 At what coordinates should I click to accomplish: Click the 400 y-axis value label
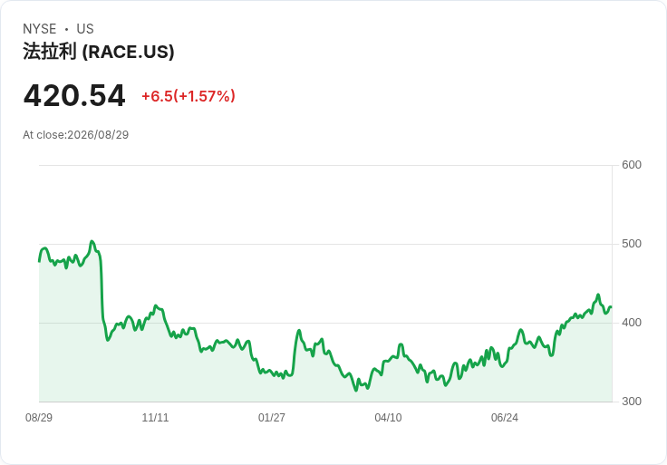[632, 323]
